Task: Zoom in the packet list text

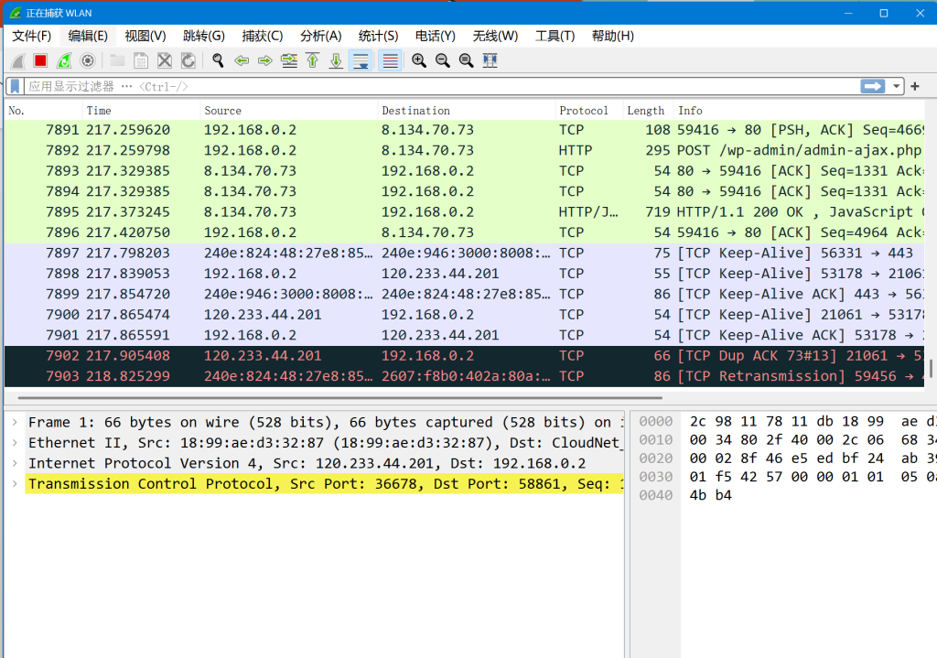Action: click(419, 60)
